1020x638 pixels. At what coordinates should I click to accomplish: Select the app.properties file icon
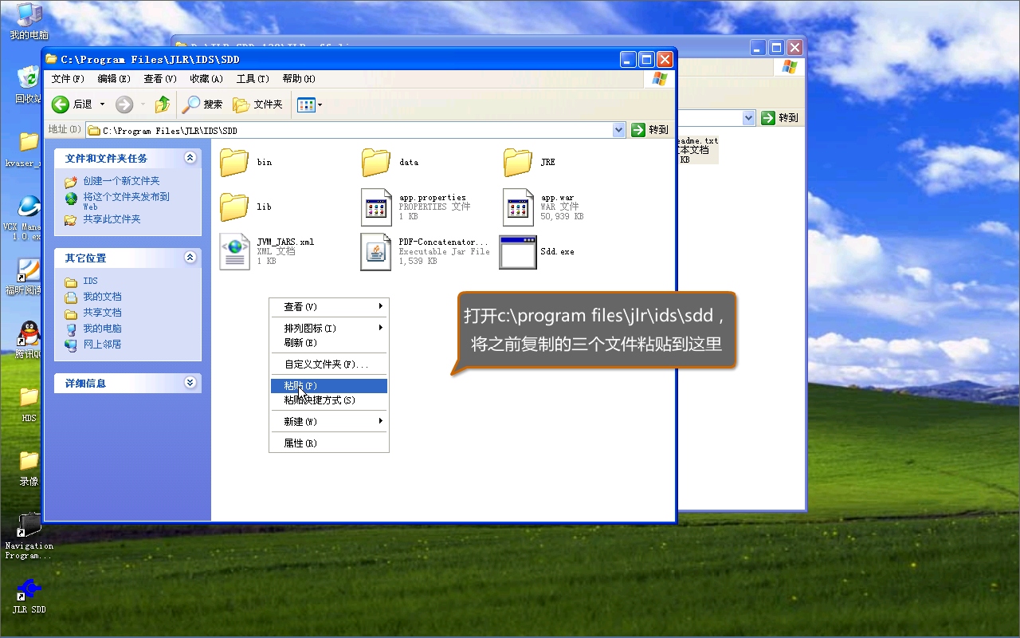pyautogui.click(x=376, y=207)
